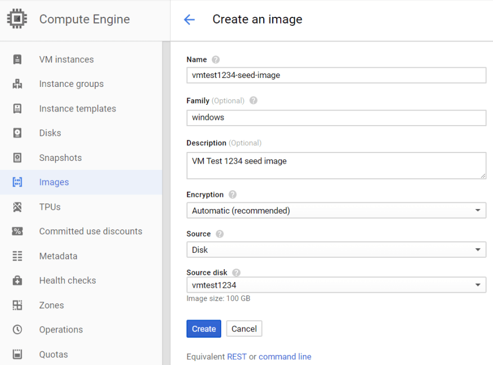The height and width of the screenshot is (365, 493).
Task: Select Zones menu item
Action: 81,305
